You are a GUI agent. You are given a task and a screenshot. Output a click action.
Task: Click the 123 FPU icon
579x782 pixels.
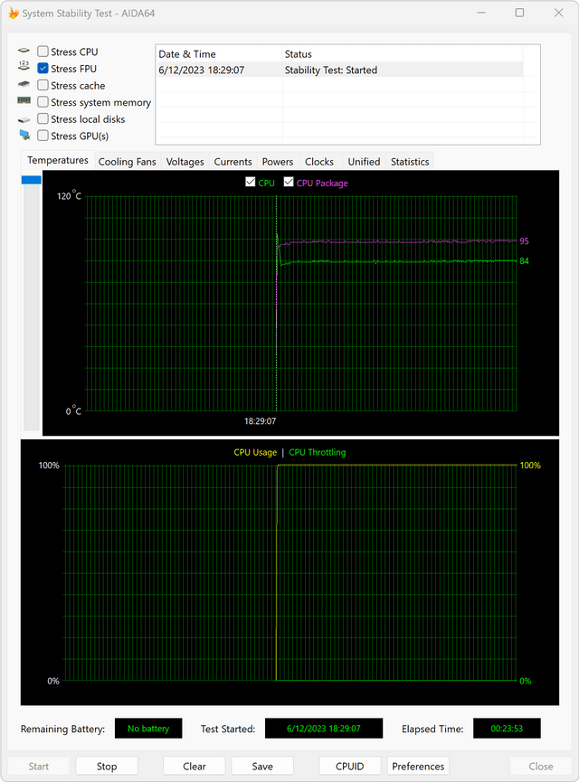coord(24,65)
